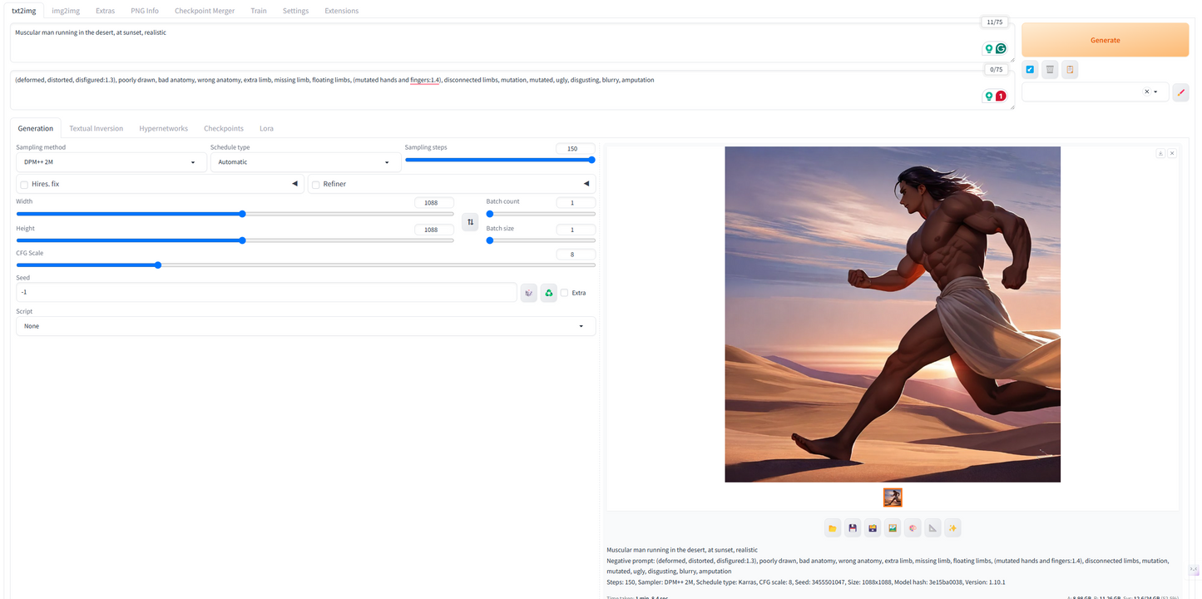Select the generated image thumbnail below preview

pyautogui.click(x=893, y=497)
